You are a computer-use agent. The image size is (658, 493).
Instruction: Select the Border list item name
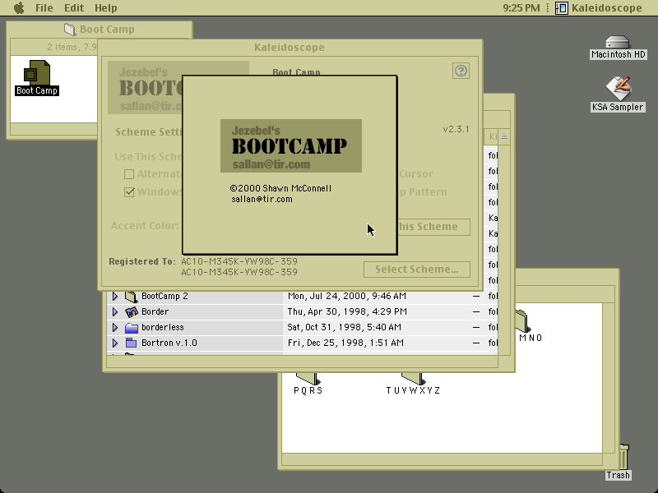click(155, 311)
